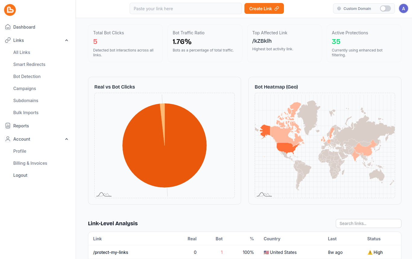This screenshot has height=259, width=412.
Task: Focus the 'Paste your link here' field
Action: 186,9
